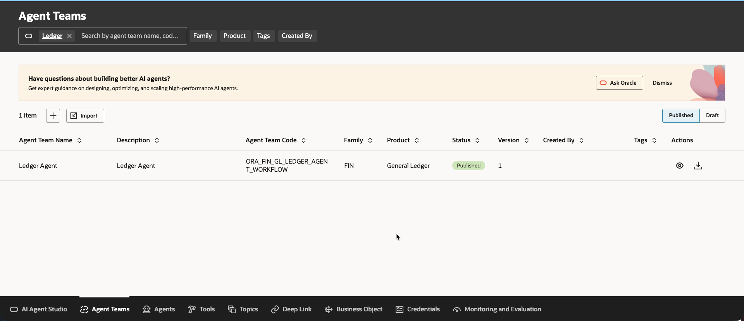Image resolution: width=744 pixels, height=321 pixels.
Task: Click the Import button
Action: point(85,116)
